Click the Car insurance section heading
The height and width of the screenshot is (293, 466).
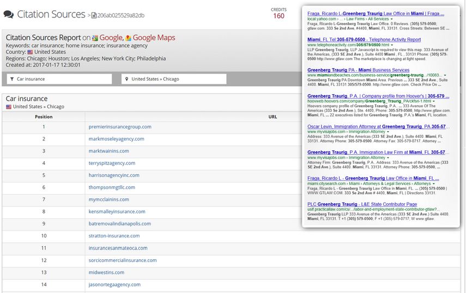(27, 99)
